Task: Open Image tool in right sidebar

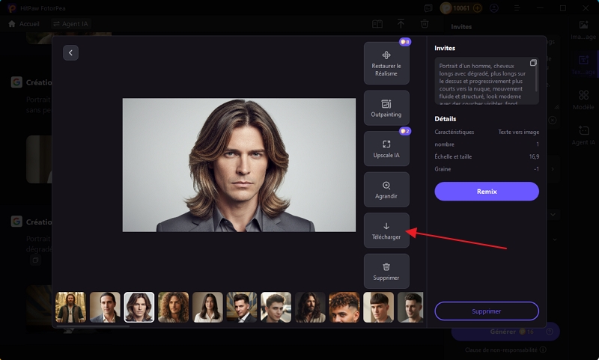Action: [x=583, y=30]
